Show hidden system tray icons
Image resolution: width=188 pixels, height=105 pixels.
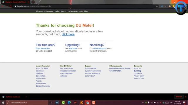click(x=143, y=103)
